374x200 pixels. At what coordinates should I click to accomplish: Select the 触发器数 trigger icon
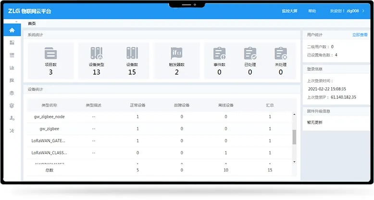[176, 53]
